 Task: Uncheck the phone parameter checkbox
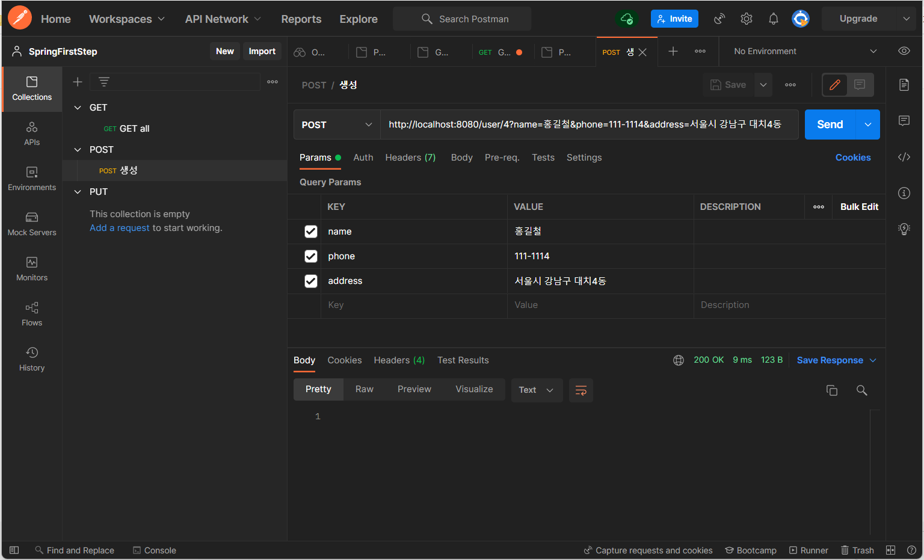311,256
